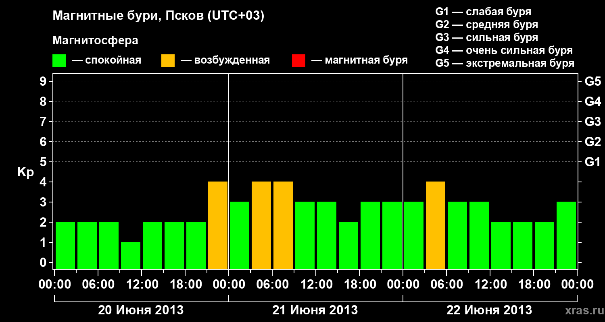Click the 'G1' label on the right axis
The height and width of the screenshot is (322, 605).
click(593, 162)
